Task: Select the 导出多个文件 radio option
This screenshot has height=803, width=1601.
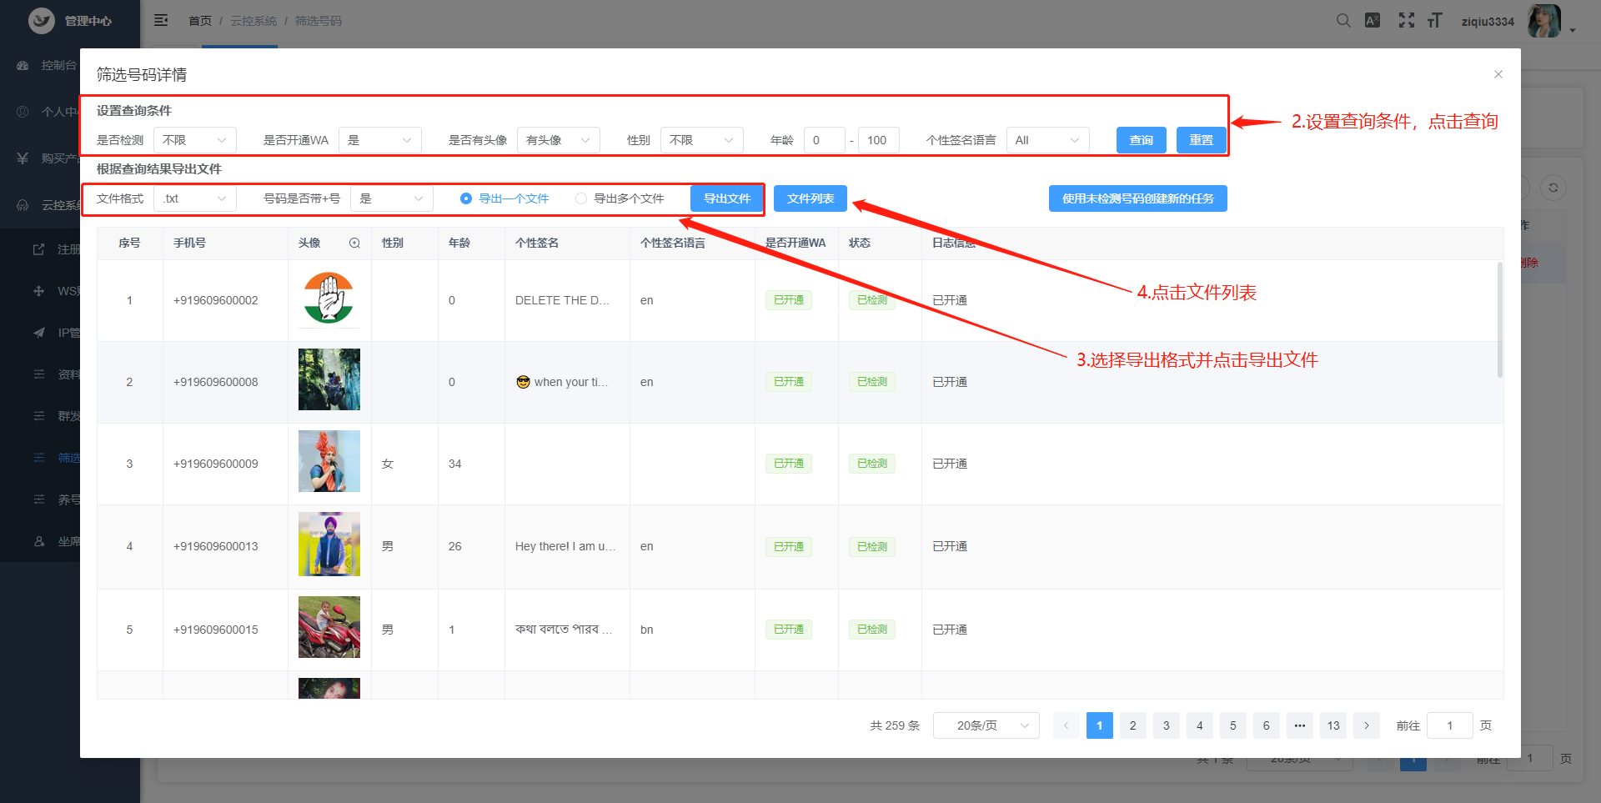Action: [x=581, y=198]
